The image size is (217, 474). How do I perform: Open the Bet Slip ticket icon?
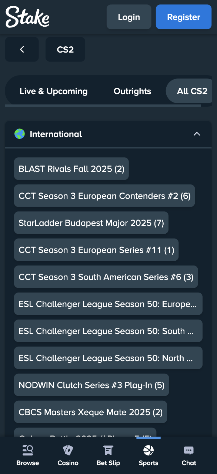108,450
